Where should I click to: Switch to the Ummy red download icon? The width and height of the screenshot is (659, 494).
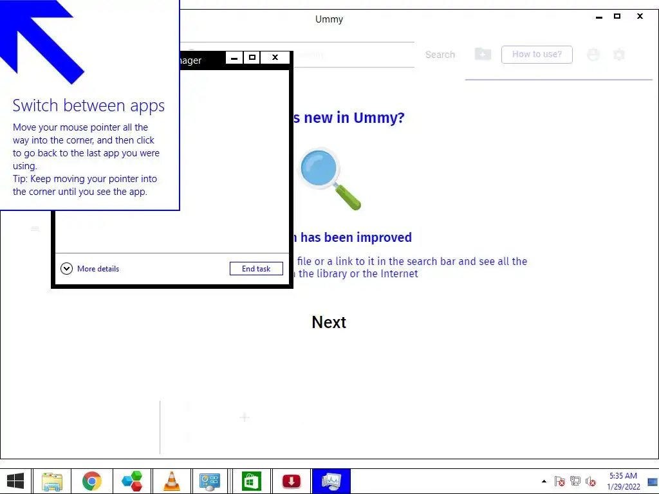click(x=292, y=481)
